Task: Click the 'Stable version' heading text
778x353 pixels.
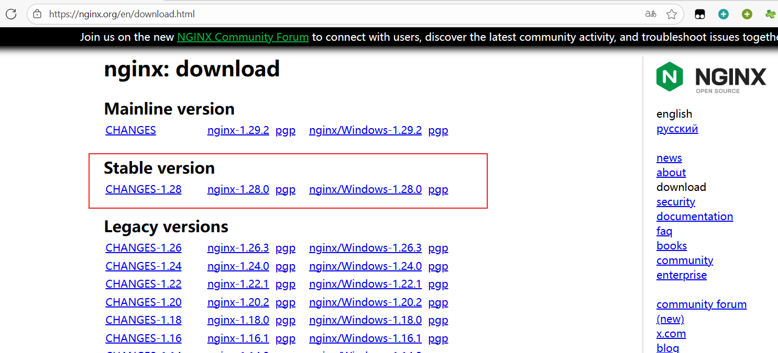Action: (159, 168)
